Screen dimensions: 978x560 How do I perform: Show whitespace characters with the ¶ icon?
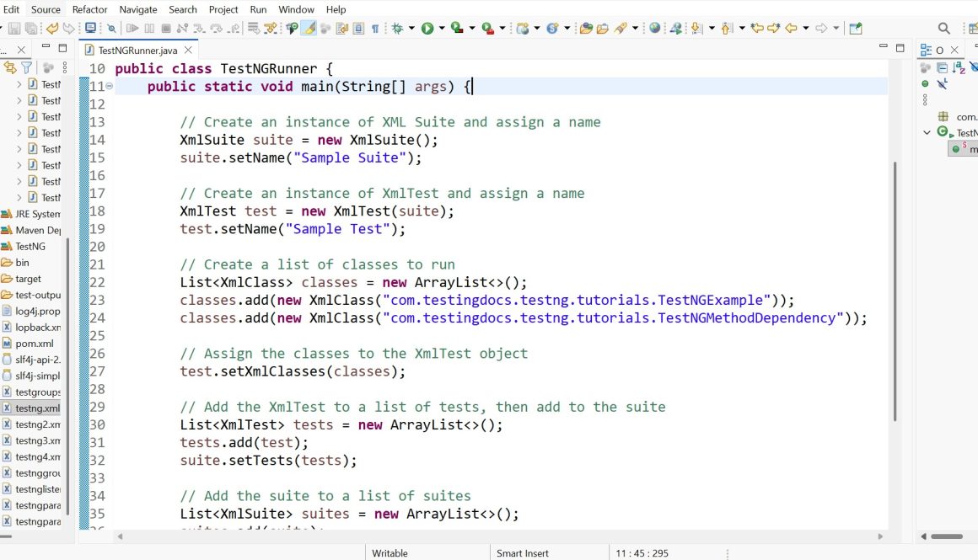pos(376,28)
